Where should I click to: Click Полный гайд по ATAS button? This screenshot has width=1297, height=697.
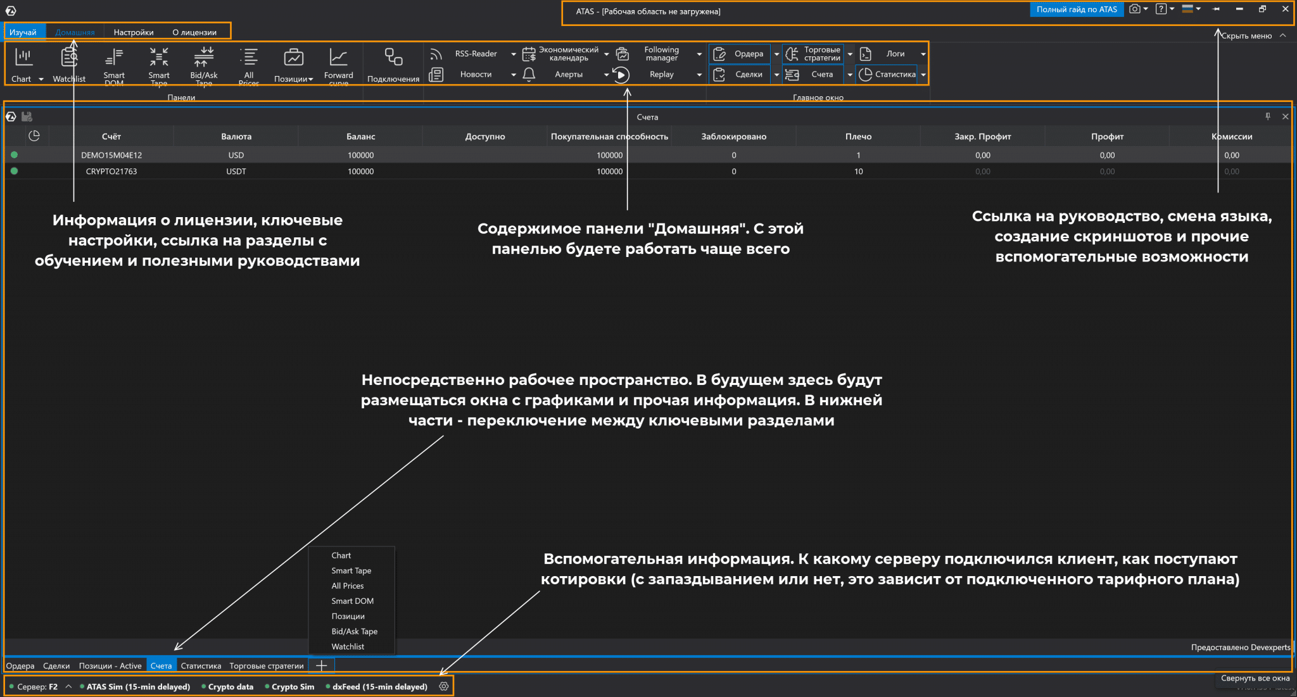[1077, 9]
